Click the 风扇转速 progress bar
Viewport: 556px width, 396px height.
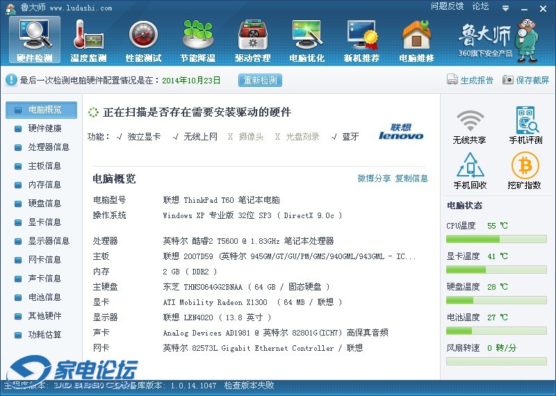point(496,361)
